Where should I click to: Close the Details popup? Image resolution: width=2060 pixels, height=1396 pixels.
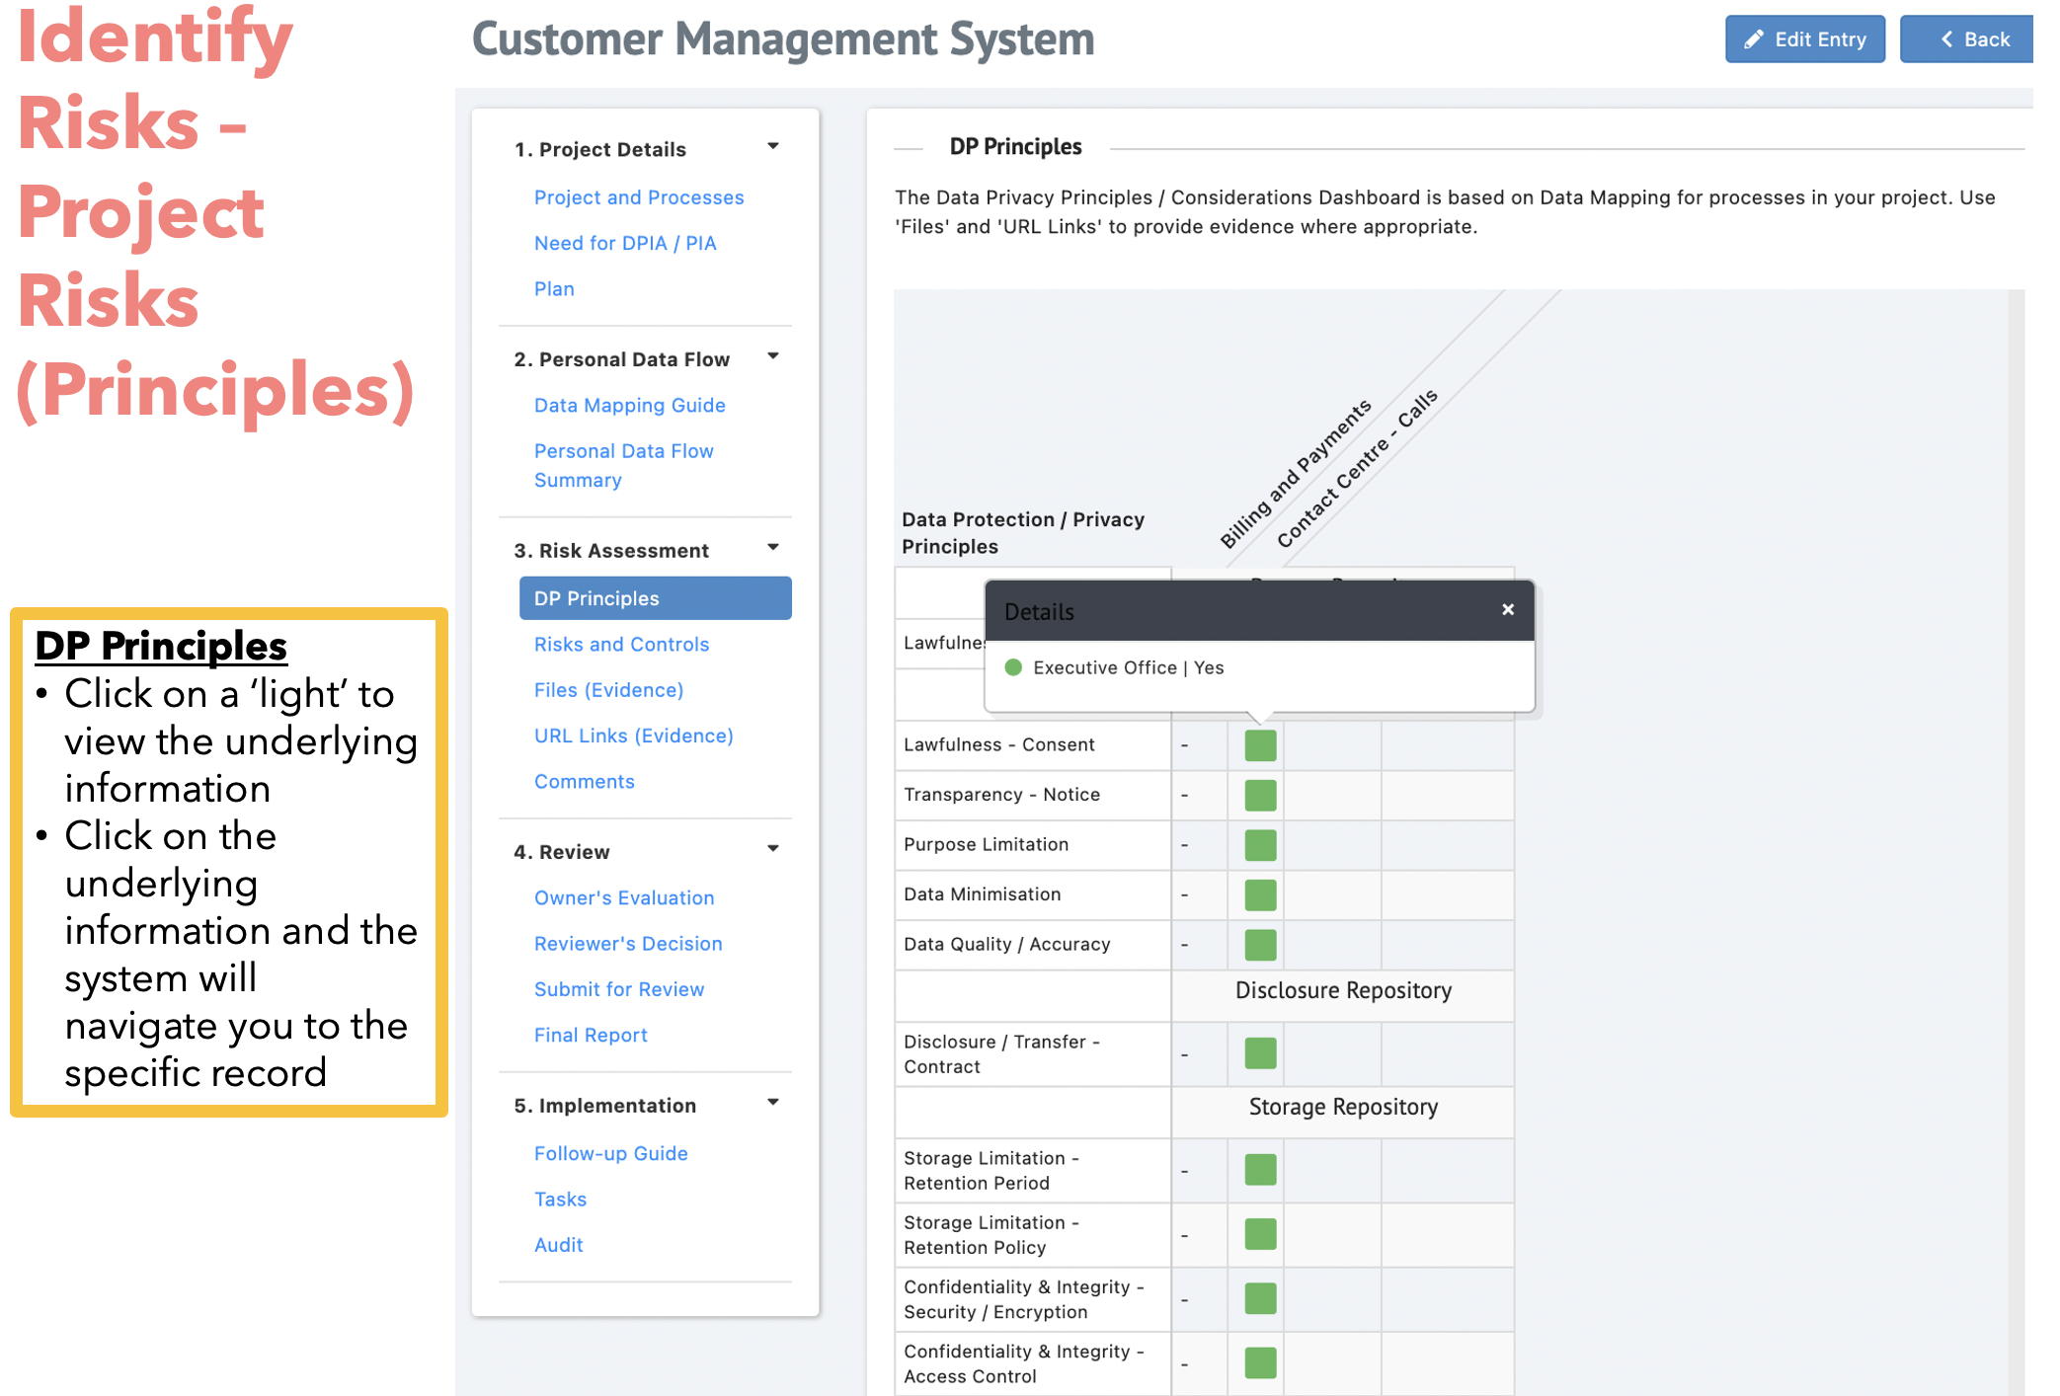[x=1507, y=610]
